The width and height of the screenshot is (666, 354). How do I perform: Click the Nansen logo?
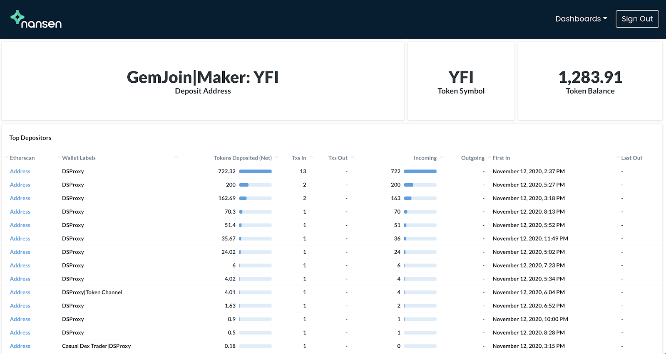pyautogui.click(x=36, y=20)
